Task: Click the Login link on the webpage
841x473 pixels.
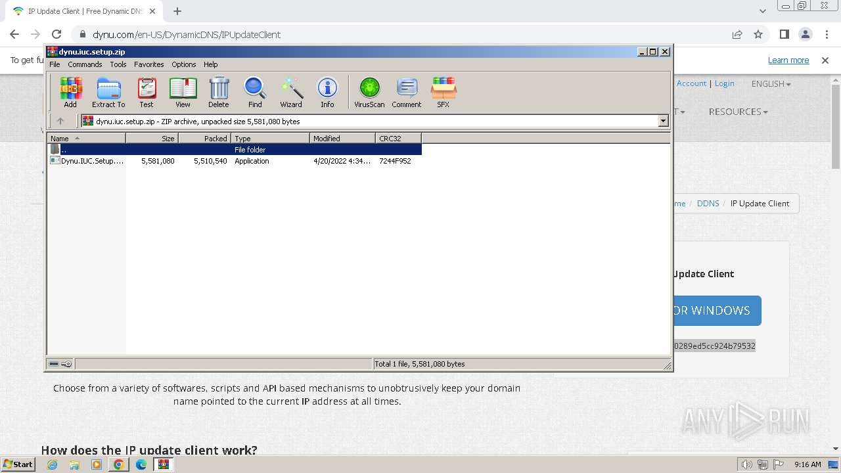Action: tap(724, 83)
